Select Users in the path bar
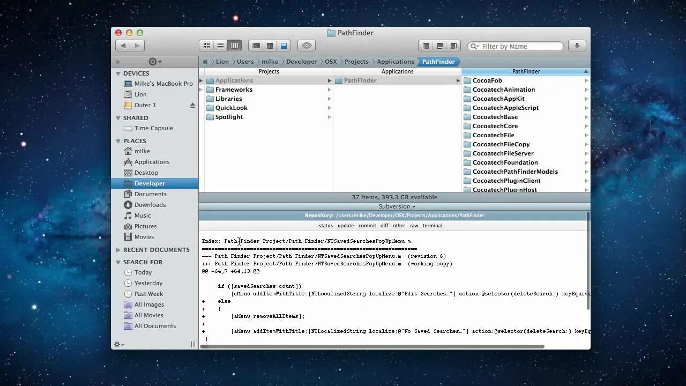Image resolution: width=686 pixels, height=386 pixels. pos(245,62)
